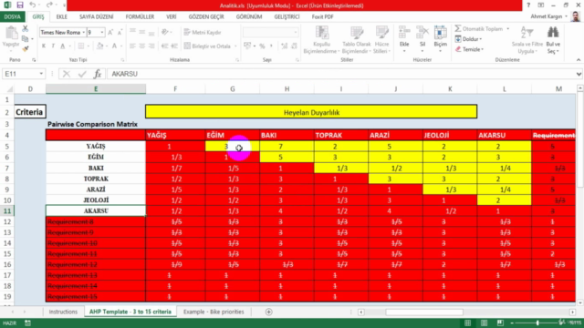The image size is (584, 328).
Task: Click the increase decimal icon
Action: click(x=284, y=46)
